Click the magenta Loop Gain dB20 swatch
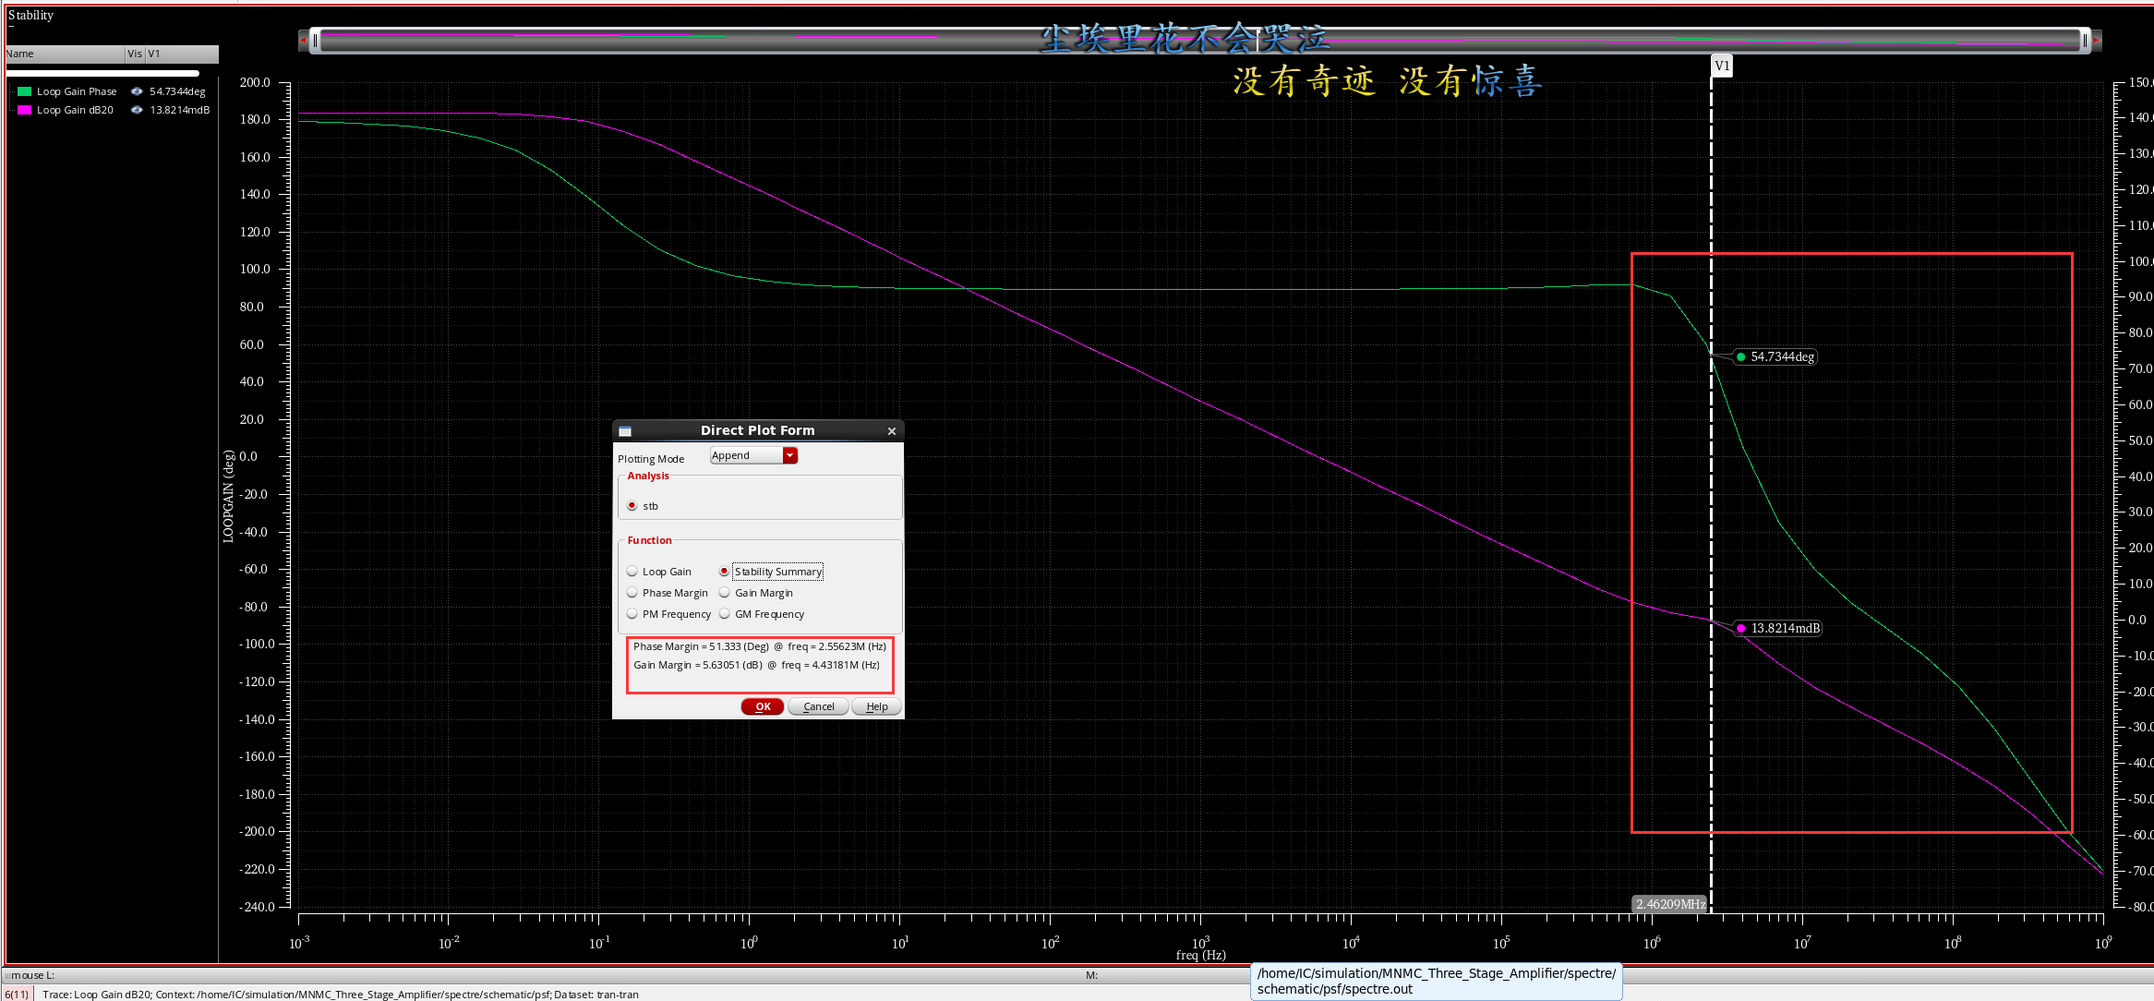 pyautogui.click(x=25, y=110)
